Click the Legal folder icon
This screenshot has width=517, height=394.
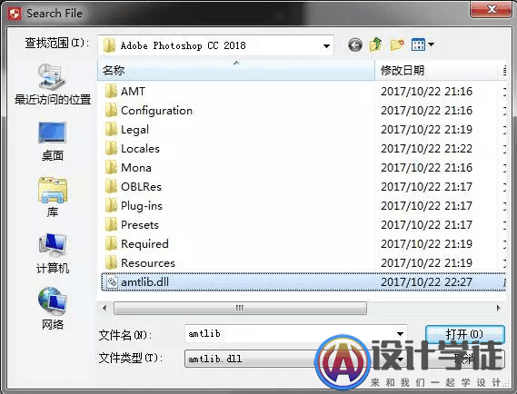point(111,130)
